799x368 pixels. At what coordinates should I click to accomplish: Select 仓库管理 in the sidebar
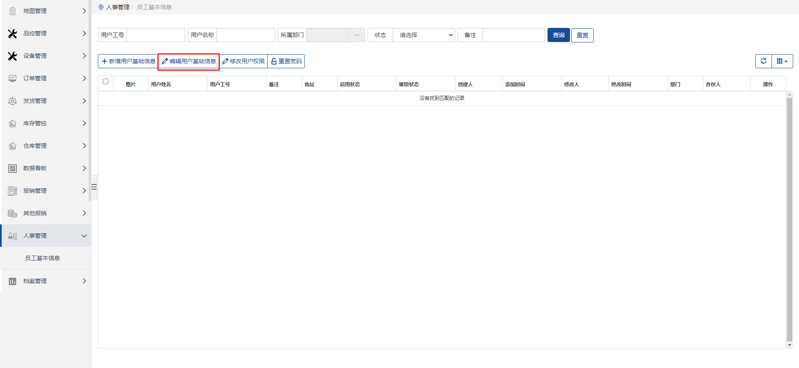35,146
